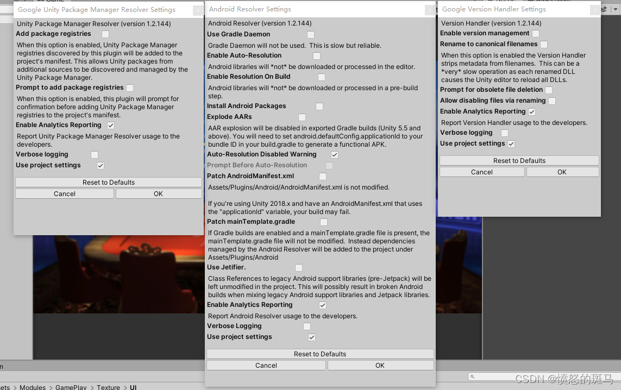Enable Verbose logging in Version Handler
Screen dimensions: 621x390
coord(505,133)
